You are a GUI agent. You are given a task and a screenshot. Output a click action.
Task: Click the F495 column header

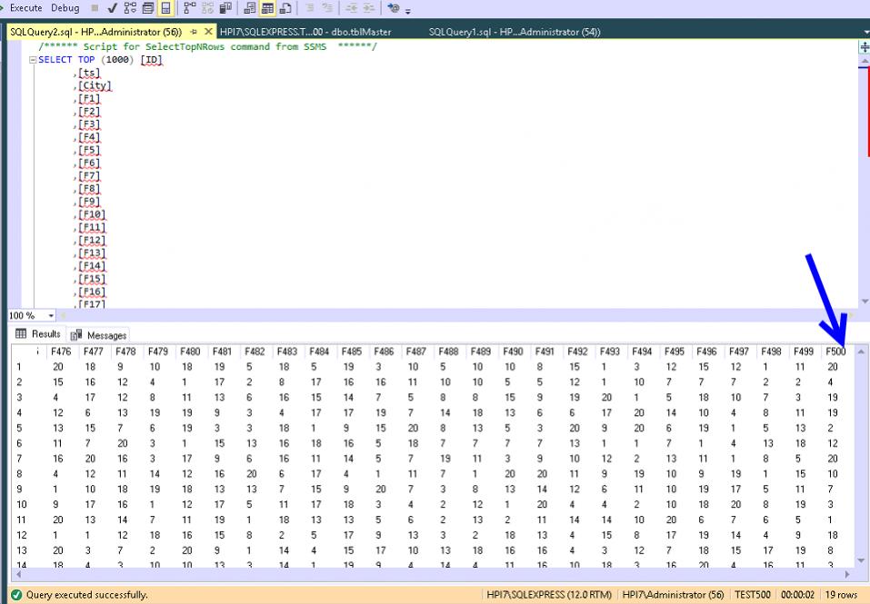(675, 352)
